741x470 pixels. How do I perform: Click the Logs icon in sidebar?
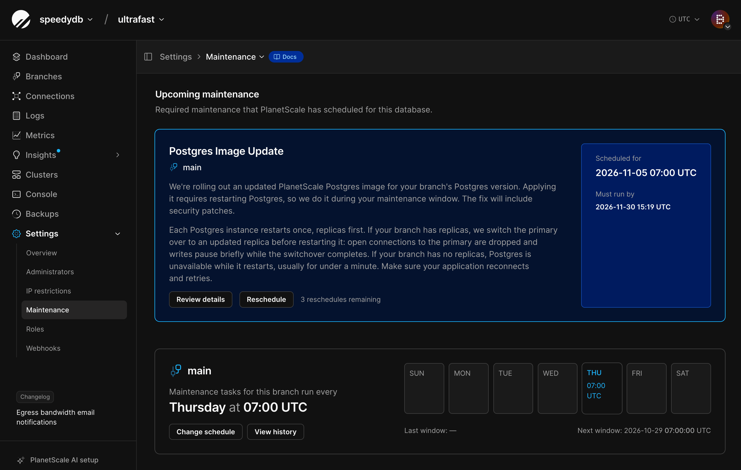click(16, 116)
